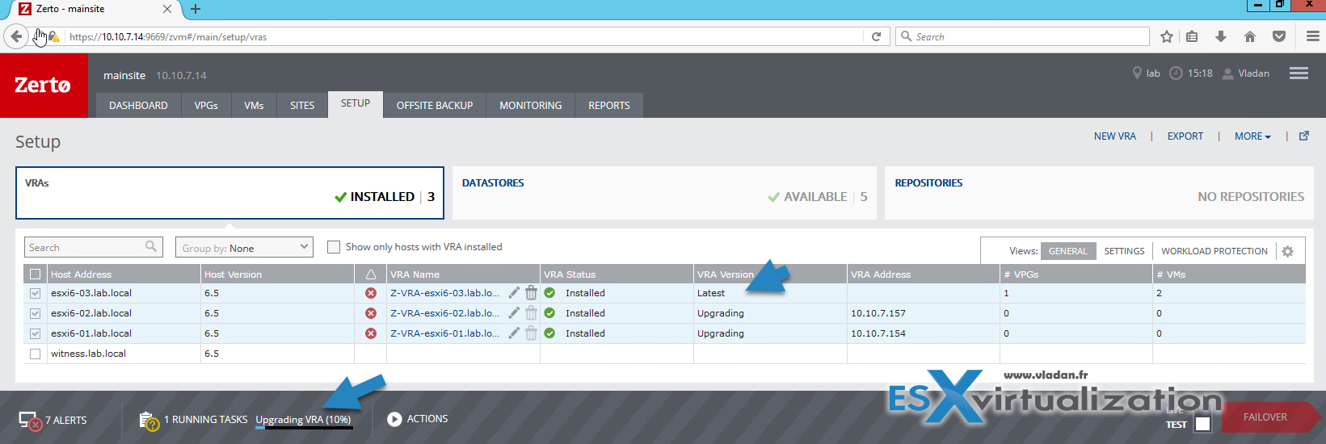Click the lab site location icon
1326x444 pixels.
1137,73
